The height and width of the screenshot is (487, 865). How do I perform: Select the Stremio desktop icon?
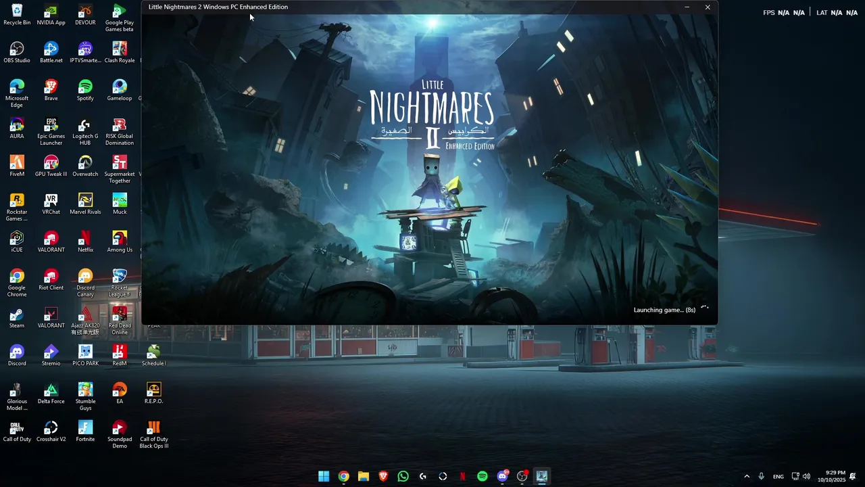pyautogui.click(x=51, y=356)
